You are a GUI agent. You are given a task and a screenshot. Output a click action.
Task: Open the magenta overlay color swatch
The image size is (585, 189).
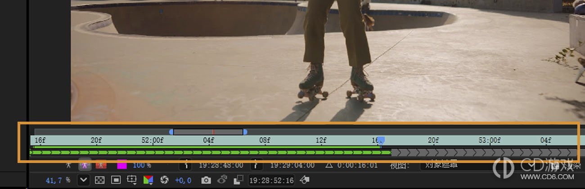click(122, 165)
